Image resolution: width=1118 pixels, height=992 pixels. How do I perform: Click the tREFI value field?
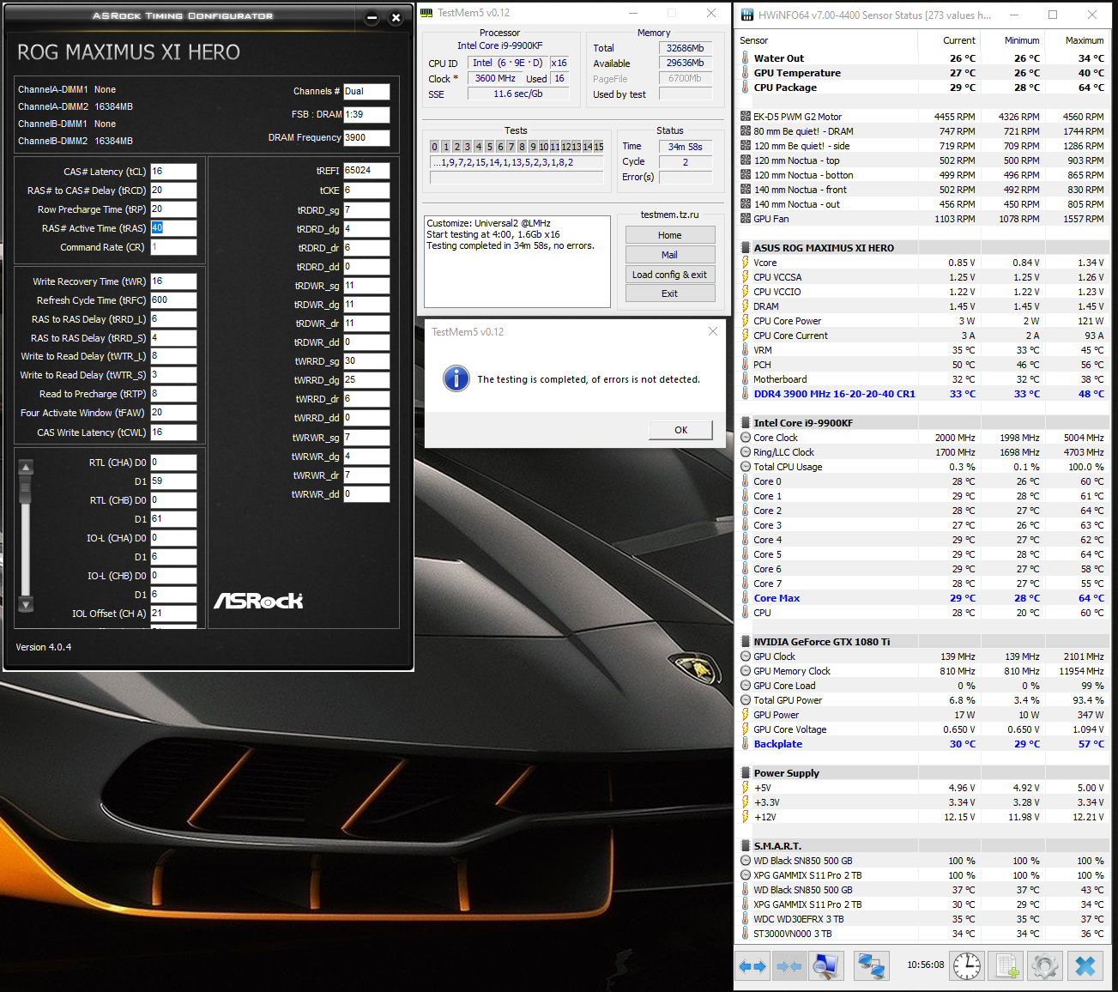tap(366, 171)
